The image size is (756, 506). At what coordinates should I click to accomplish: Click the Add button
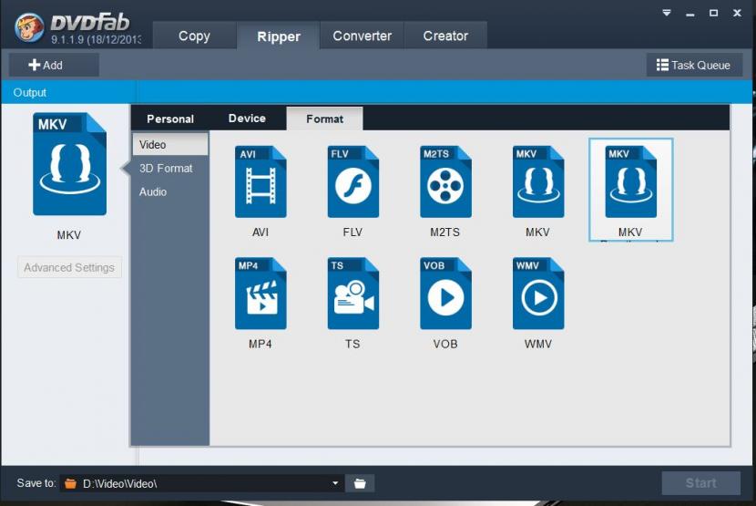54,65
